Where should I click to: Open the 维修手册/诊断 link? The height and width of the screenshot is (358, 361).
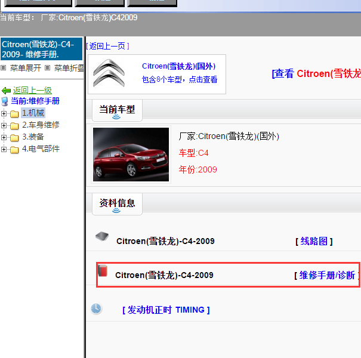pyautogui.click(x=328, y=275)
